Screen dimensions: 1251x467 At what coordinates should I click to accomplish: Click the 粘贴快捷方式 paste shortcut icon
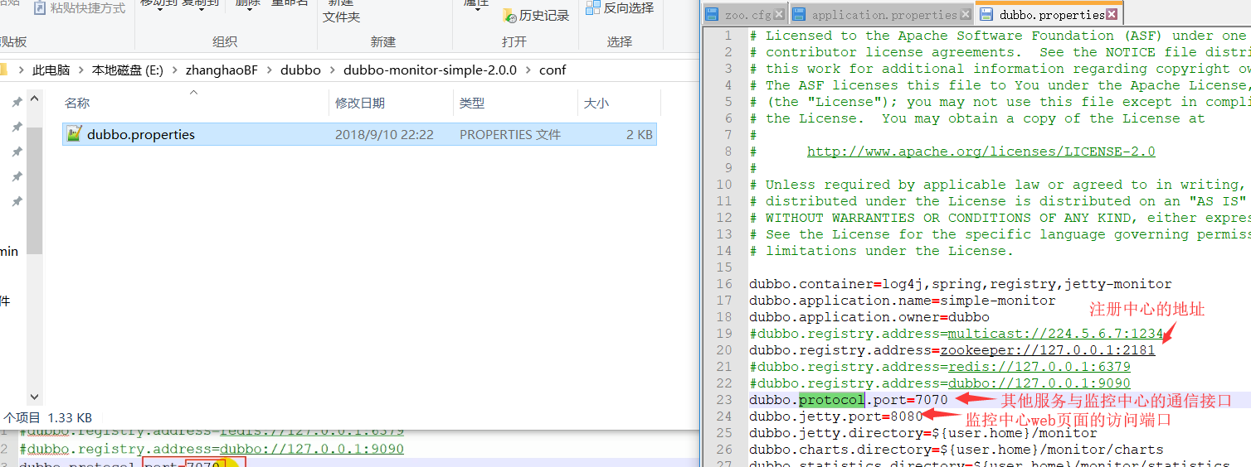tap(40, 7)
